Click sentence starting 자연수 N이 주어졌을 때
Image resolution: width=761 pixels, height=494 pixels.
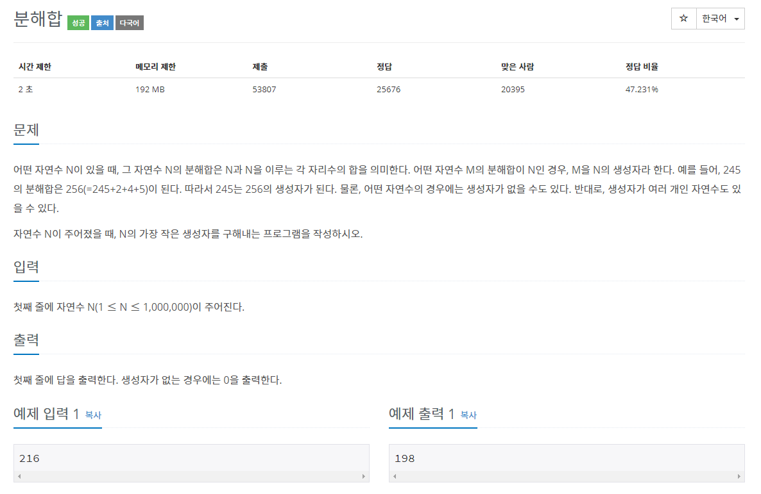(188, 234)
